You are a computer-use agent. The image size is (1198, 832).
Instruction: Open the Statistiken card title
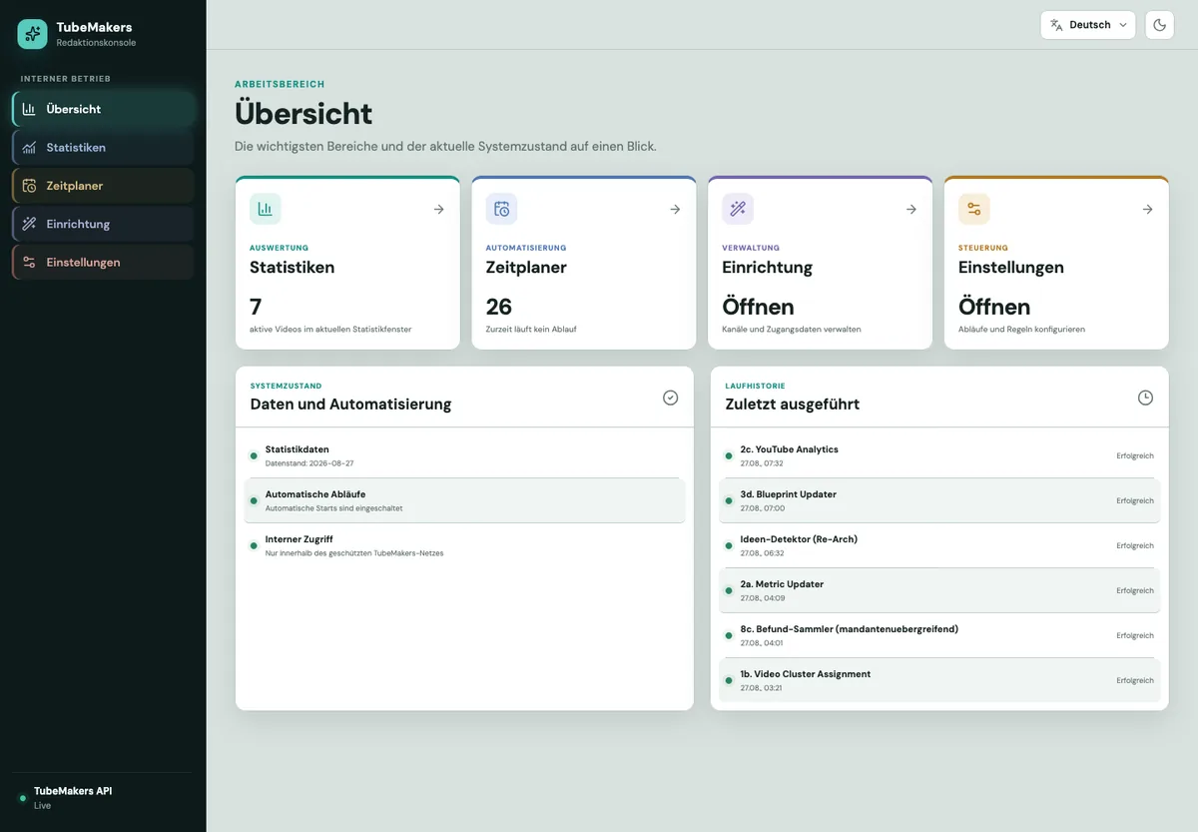[292, 267]
